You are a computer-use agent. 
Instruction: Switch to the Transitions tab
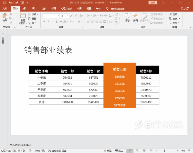(44, 9)
